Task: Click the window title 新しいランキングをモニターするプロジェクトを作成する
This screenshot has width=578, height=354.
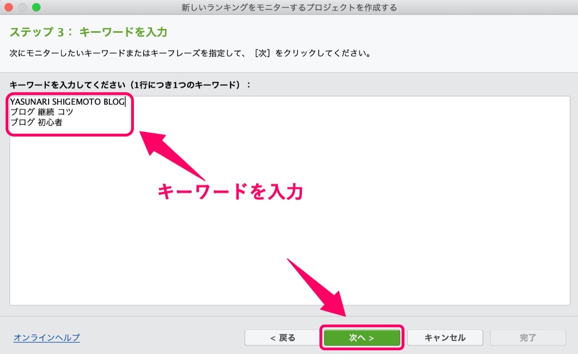Action: [289, 7]
